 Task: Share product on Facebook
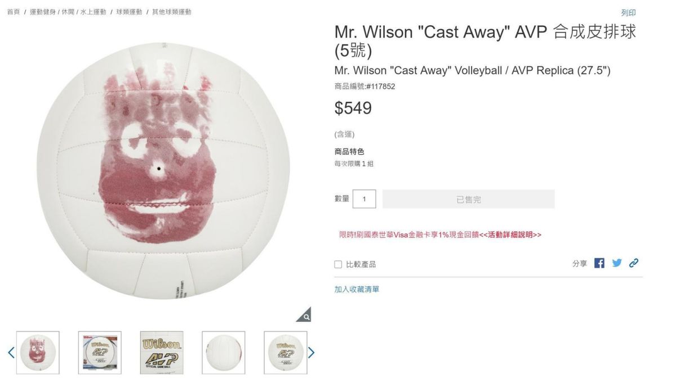click(599, 263)
